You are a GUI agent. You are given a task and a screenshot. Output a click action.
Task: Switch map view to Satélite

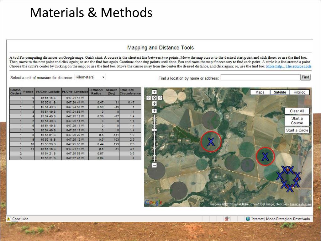(280, 92)
